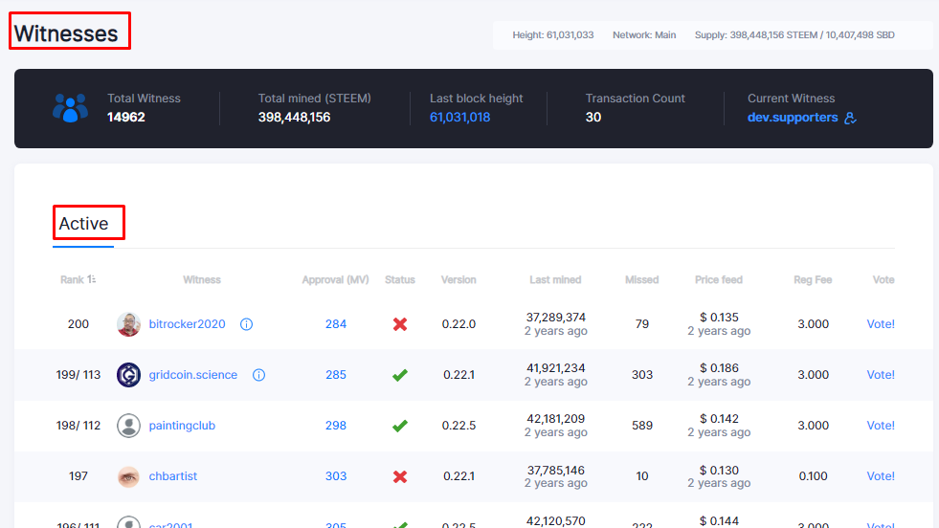Open approval value 285 for gridcoin.science
The image size is (939, 528).
pos(336,375)
